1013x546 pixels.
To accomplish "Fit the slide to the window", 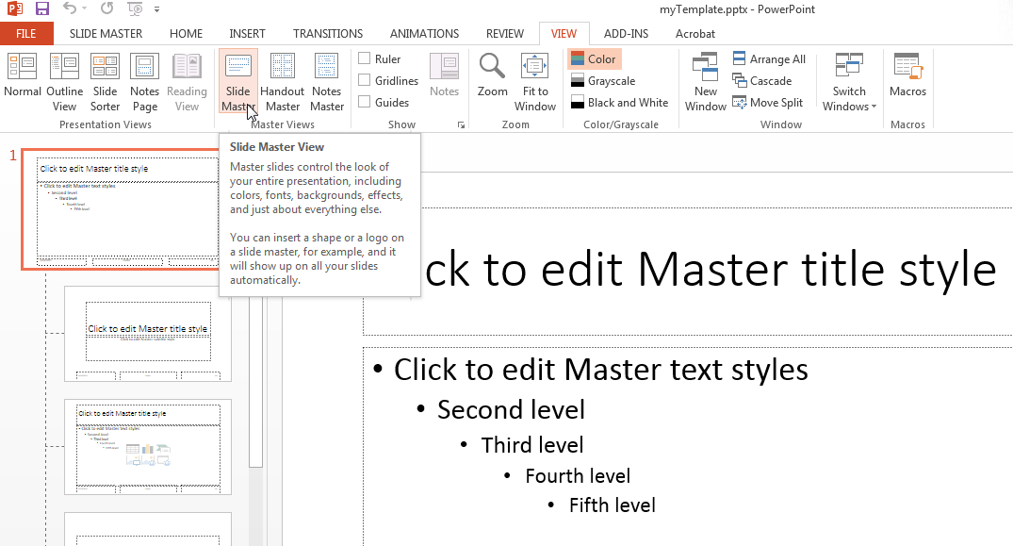I will (x=534, y=80).
